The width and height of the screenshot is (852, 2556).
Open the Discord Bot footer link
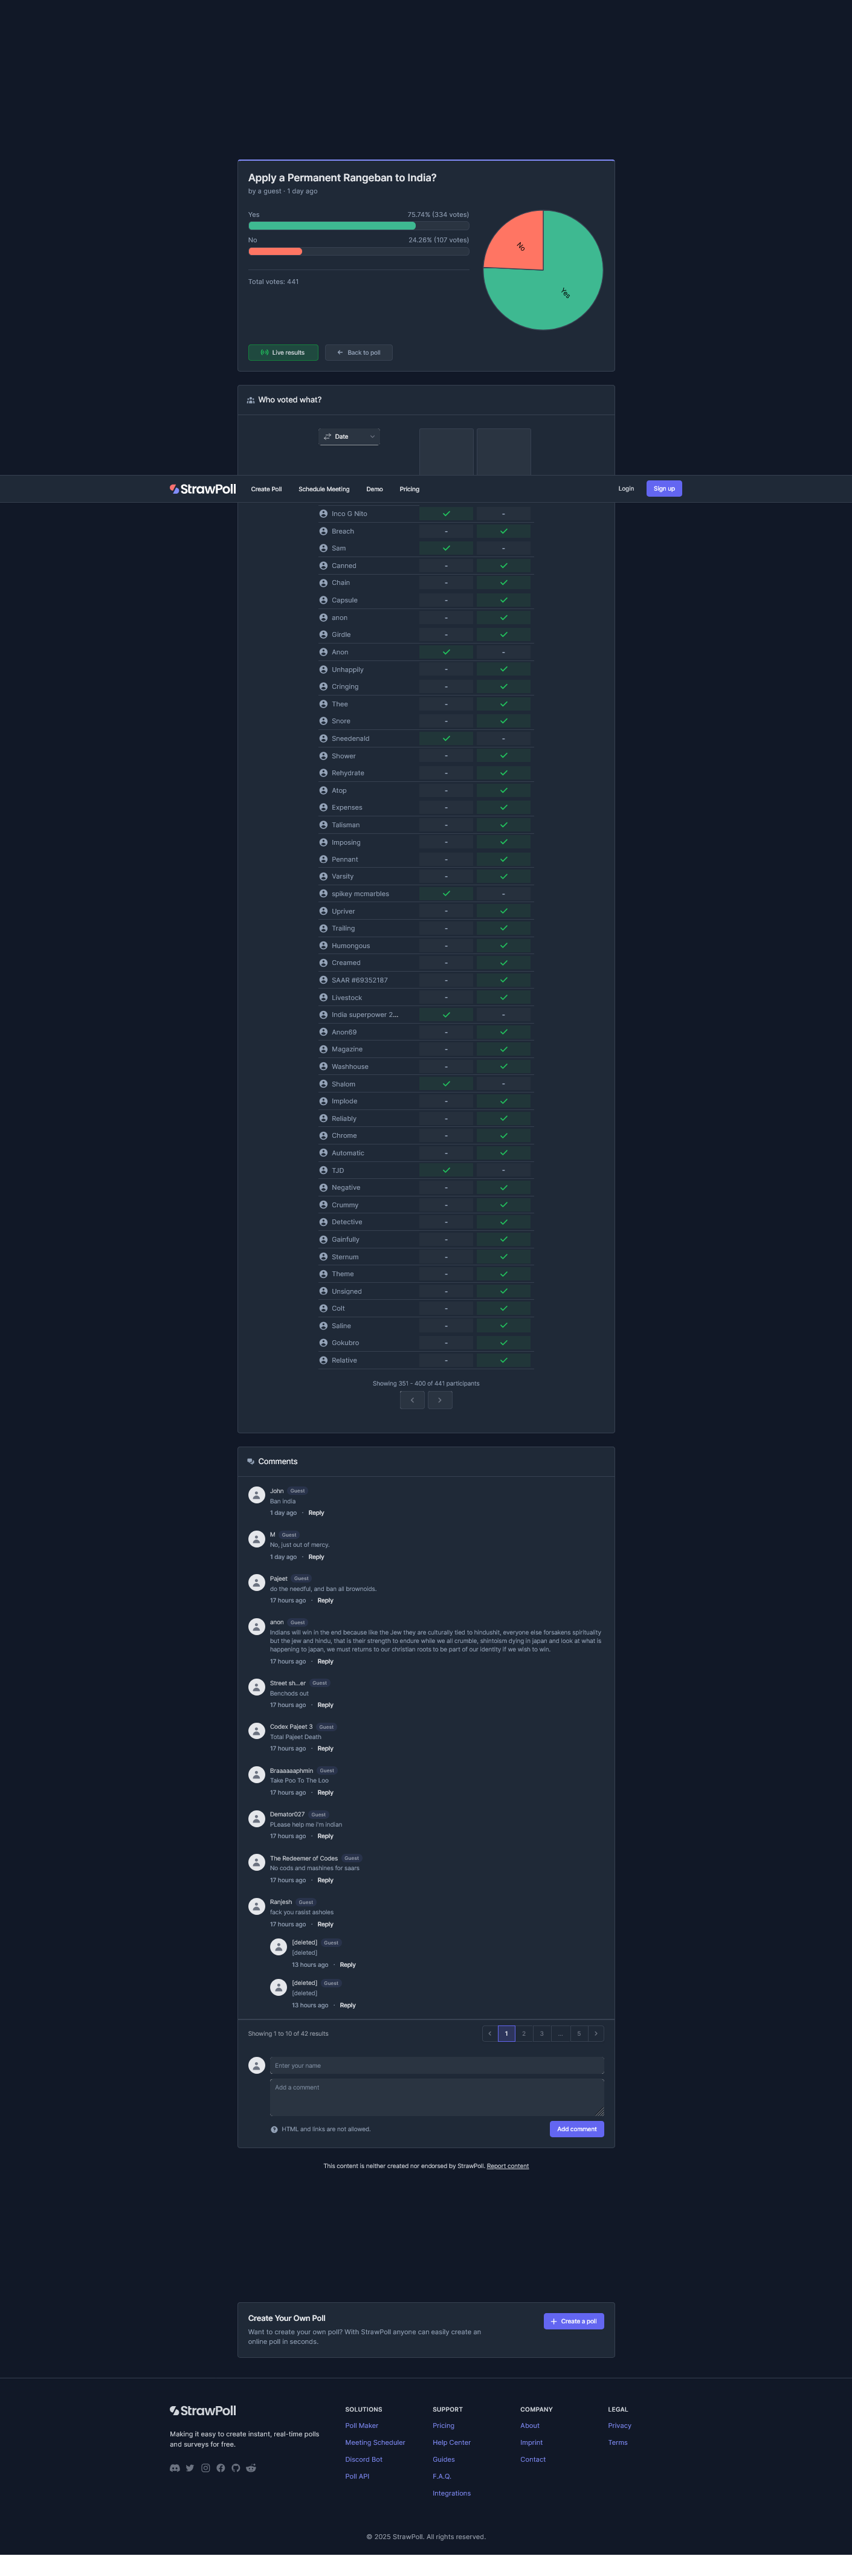(363, 2459)
